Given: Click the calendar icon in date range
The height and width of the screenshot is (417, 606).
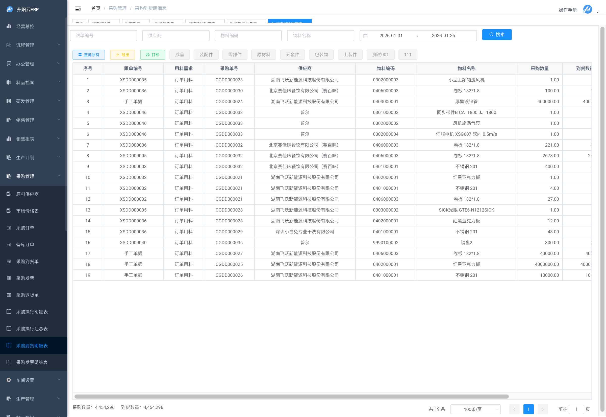Looking at the screenshot, I should pos(365,36).
